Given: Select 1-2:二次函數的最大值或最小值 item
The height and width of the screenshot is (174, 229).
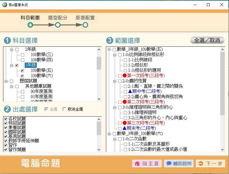Looking at the screenshot, I should point(157,149).
